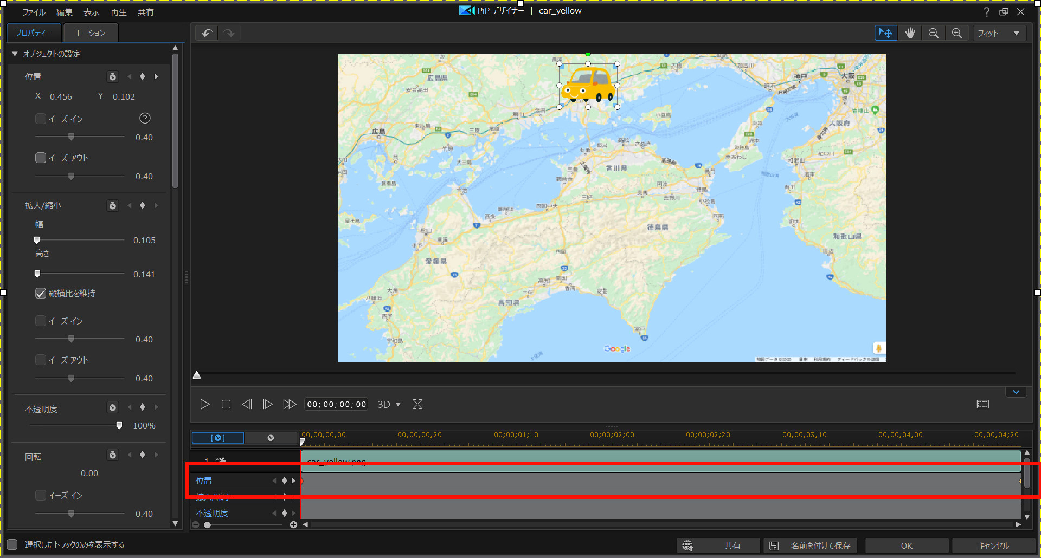Activate the hand pan tool
Screen dimensions: 1041x558
[x=910, y=33]
